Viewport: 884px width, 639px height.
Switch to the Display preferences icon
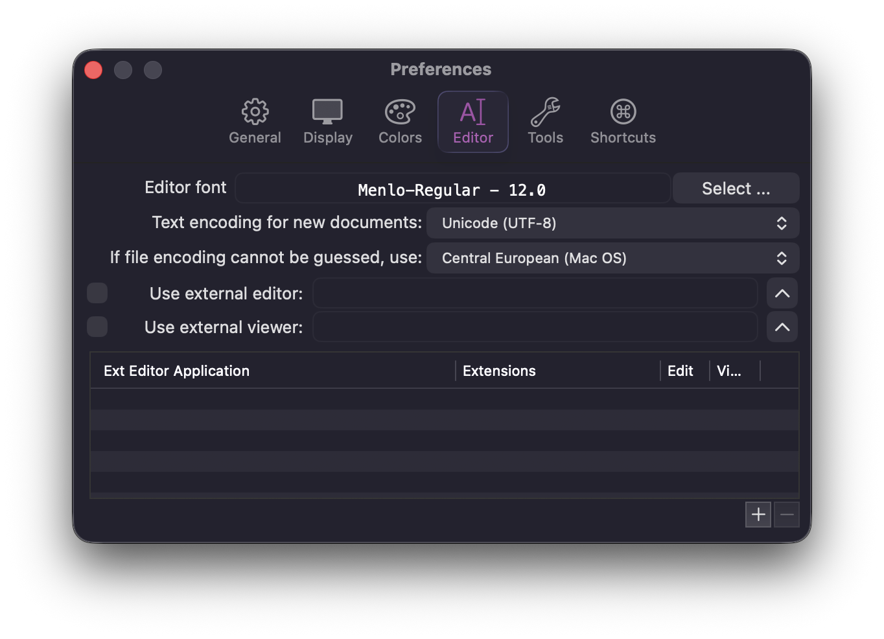[x=327, y=121]
